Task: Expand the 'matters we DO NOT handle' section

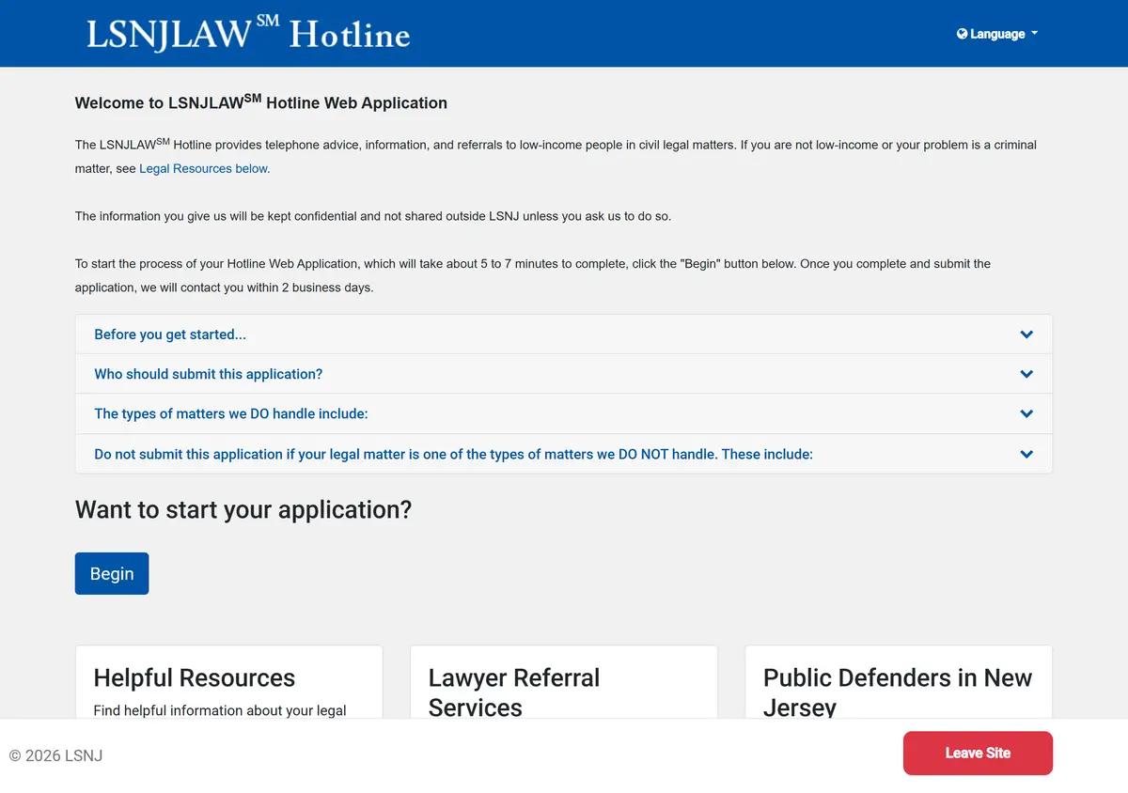Action: (x=563, y=454)
